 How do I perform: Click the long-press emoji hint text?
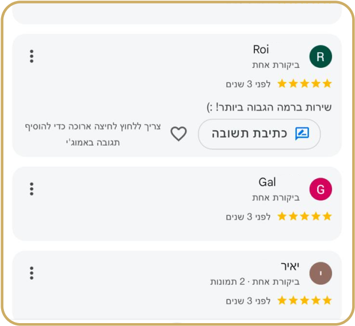[x=93, y=134]
